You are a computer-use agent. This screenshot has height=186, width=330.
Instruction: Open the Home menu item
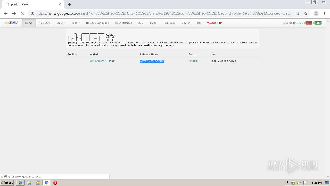click(x=29, y=23)
